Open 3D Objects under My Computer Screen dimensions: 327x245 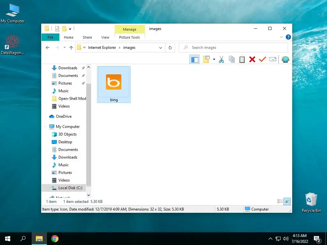coord(67,134)
